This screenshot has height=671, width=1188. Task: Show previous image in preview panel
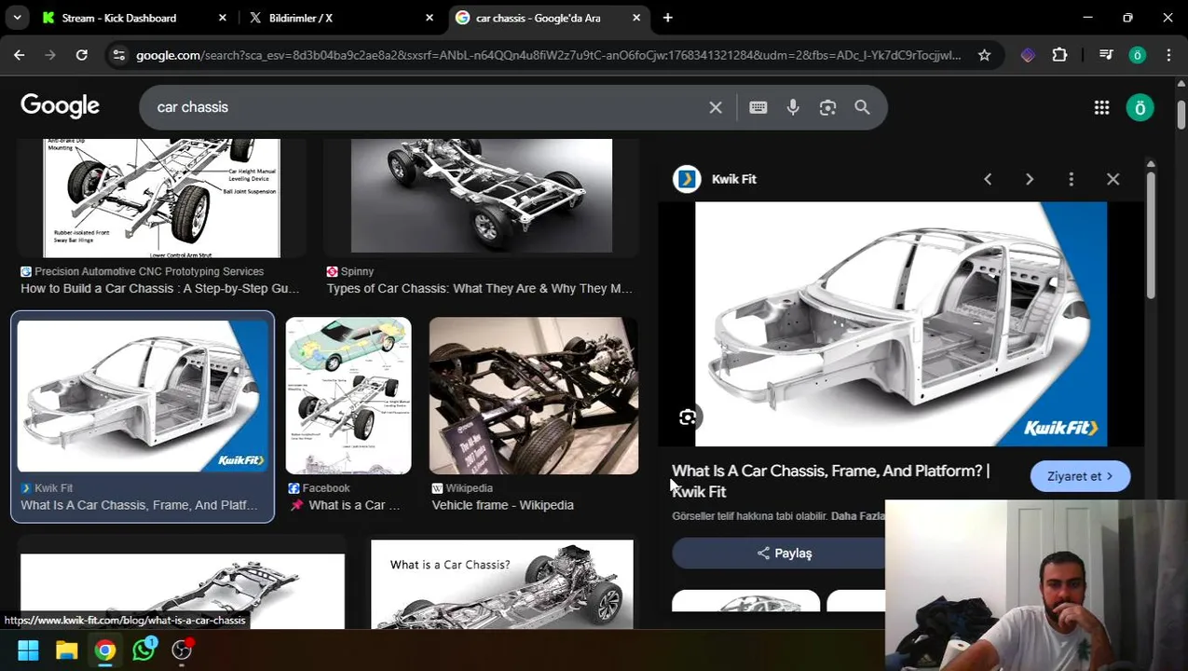988,179
